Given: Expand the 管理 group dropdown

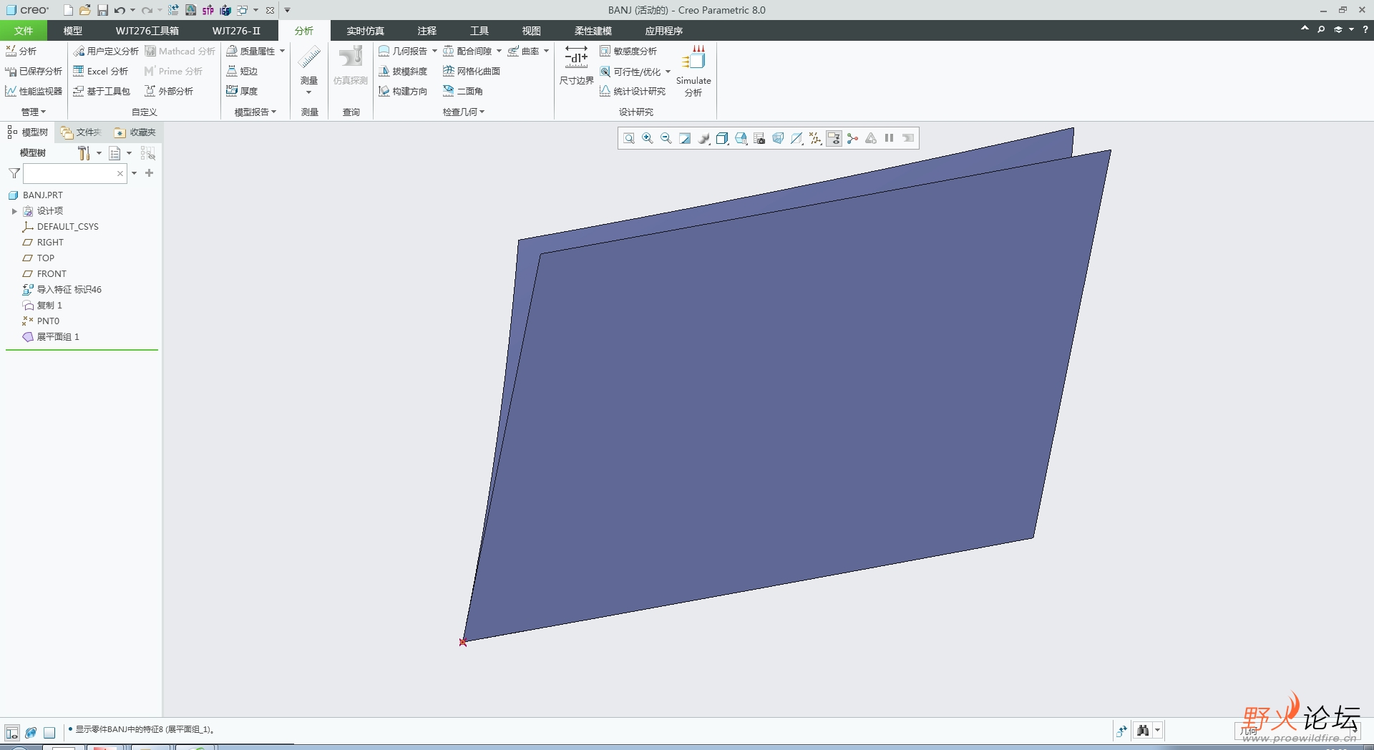Looking at the screenshot, I should point(34,112).
